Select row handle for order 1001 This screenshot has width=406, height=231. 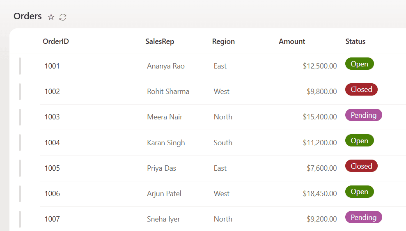pyautogui.click(x=20, y=66)
